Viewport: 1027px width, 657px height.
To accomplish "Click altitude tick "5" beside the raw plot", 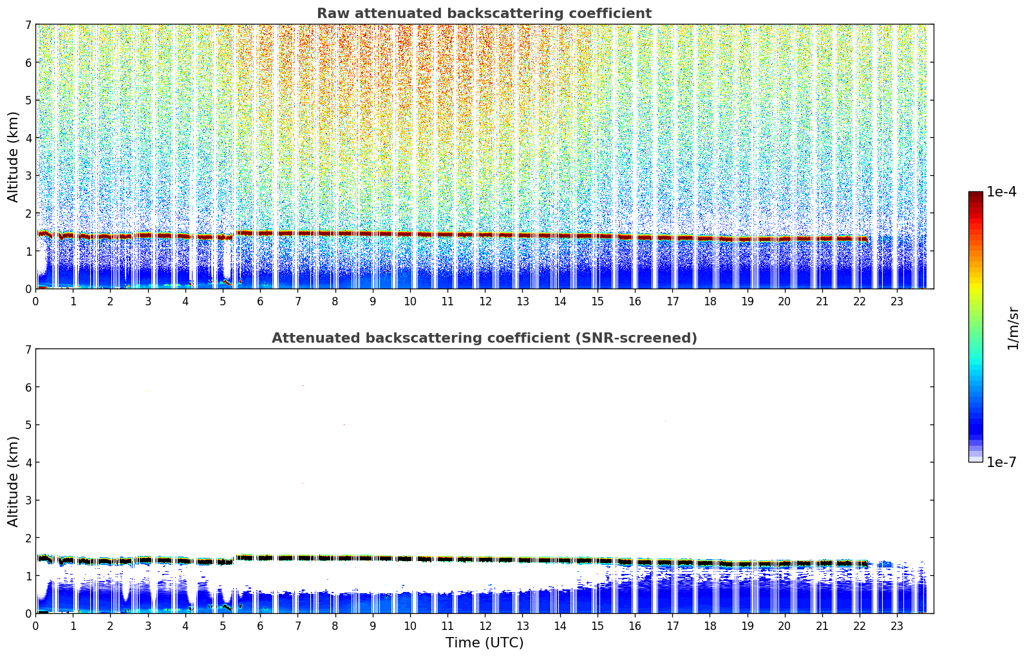I will point(28,100).
